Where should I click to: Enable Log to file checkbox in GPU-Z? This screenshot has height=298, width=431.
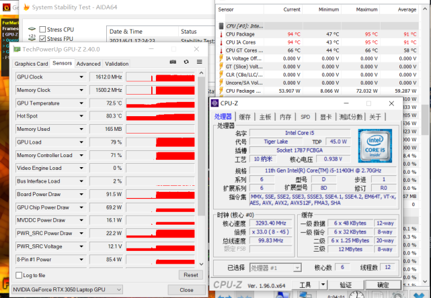click(x=19, y=275)
